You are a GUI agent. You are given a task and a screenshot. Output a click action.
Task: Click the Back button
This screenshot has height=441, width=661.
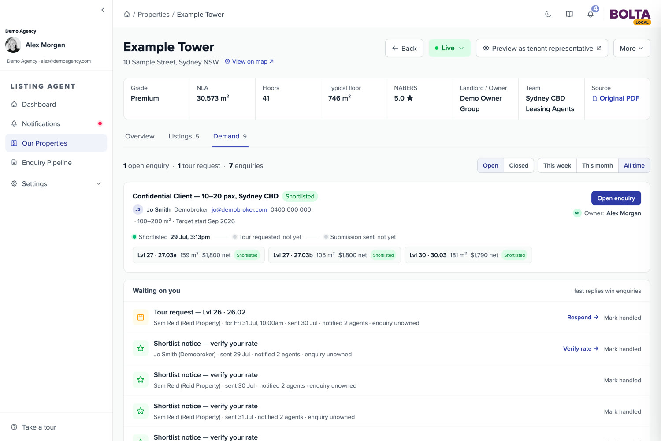(404, 48)
